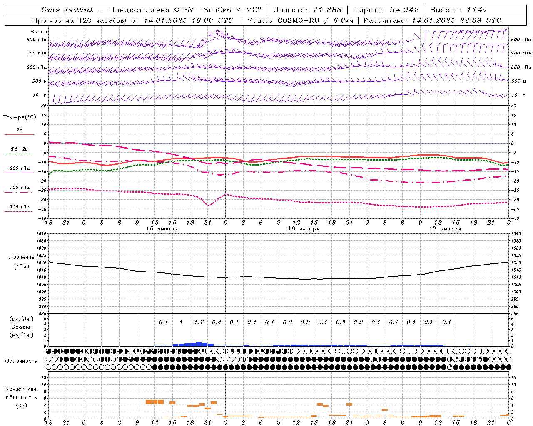Select computed time "14.01.2025 22:39 UTC"
This screenshot has width=533, height=426.
(456, 20)
